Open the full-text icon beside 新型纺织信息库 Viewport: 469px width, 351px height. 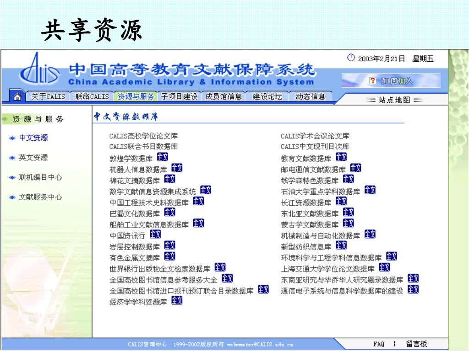tap(341, 245)
